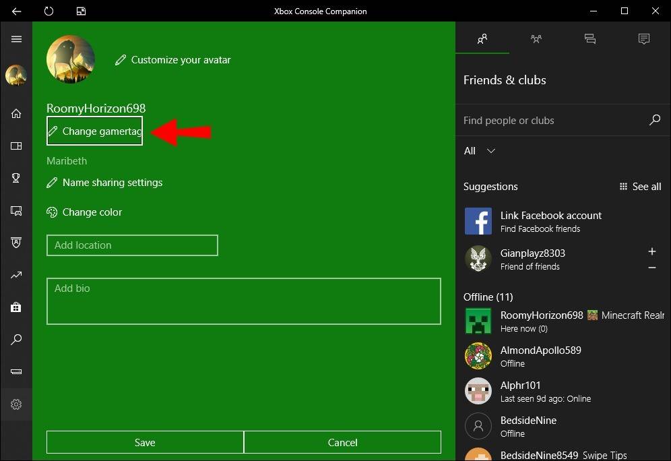Viewport: 671px width, 461px height.
Task: Open search from the sidebar
Action: (x=16, y=339)
